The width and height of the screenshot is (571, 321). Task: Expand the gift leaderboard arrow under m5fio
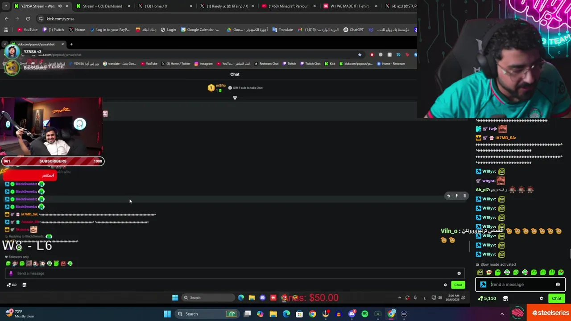click(235, 98)
